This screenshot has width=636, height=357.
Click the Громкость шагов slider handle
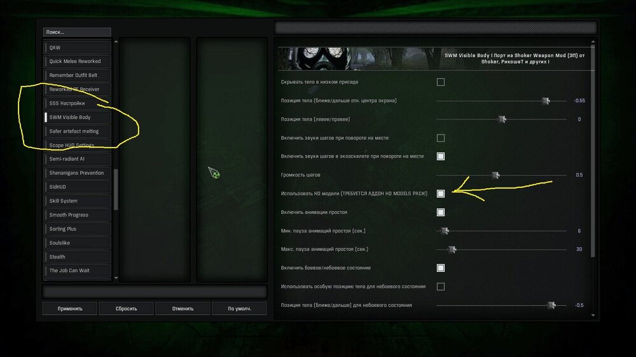click(495, 175)
